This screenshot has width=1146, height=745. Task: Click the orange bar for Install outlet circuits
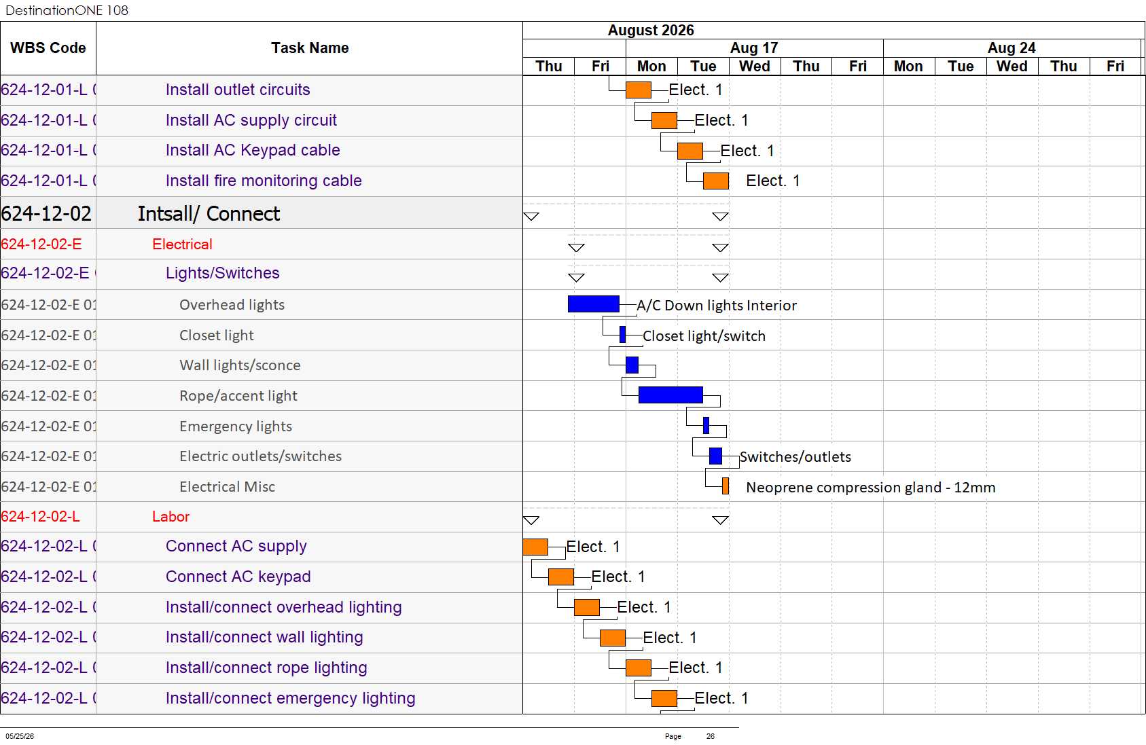pos(638,90)
